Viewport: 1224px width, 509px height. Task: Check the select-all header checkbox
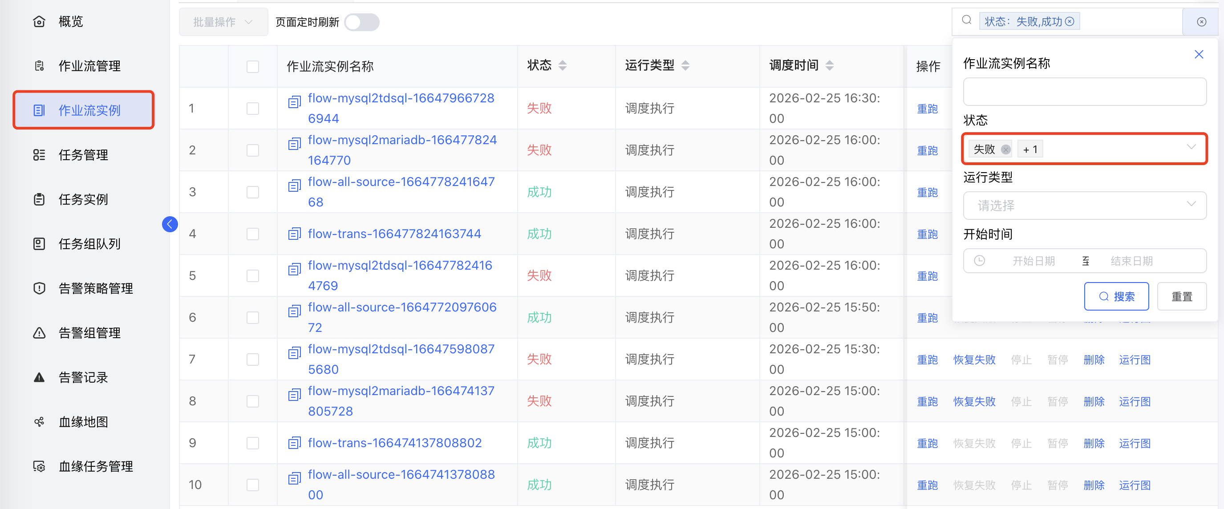coord(253,66)
